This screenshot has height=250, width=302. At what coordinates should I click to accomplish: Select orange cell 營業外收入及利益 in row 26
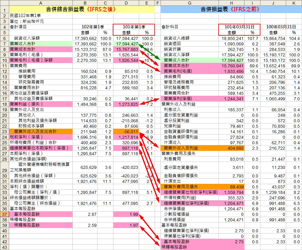[x=190, y=148]
